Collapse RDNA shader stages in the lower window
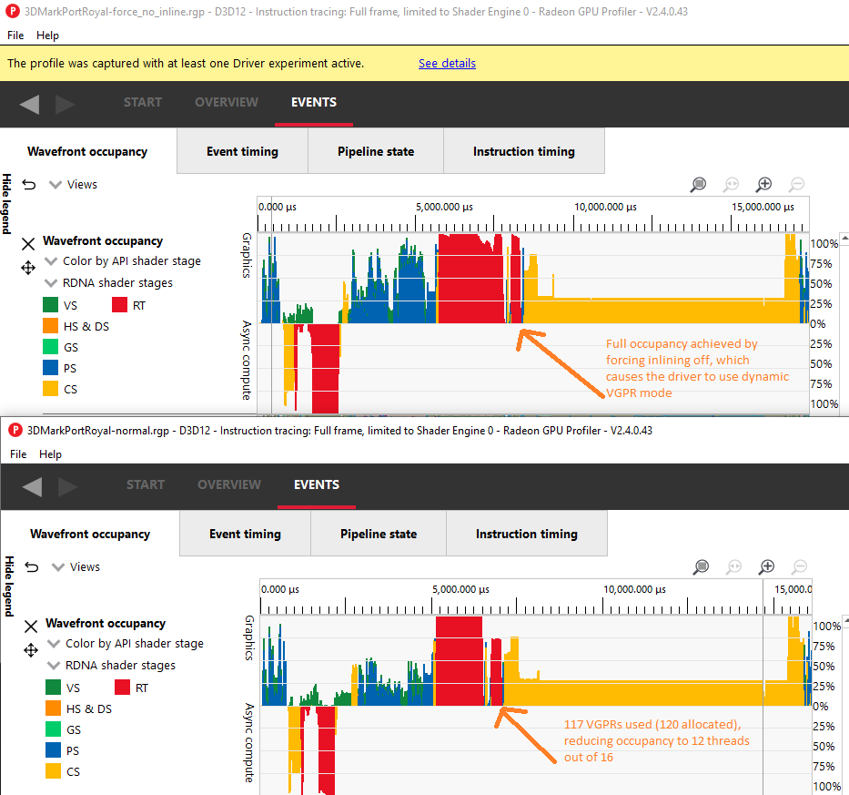The width and height of the screenshot is (849, 795). click(52, 666)
